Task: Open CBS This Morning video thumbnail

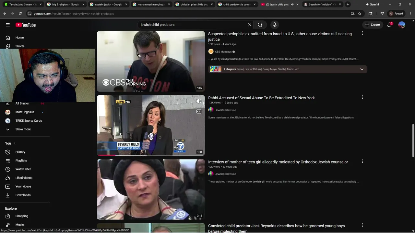Action: click(151, 61)
